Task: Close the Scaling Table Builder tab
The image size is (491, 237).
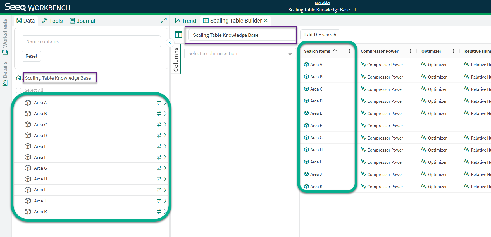Action: tap(266, 21)
